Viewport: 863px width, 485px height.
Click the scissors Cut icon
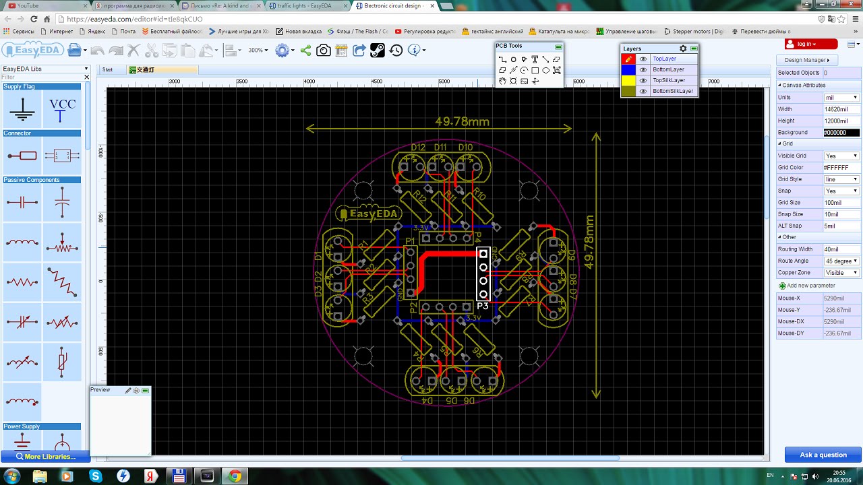tap(152, 51)
